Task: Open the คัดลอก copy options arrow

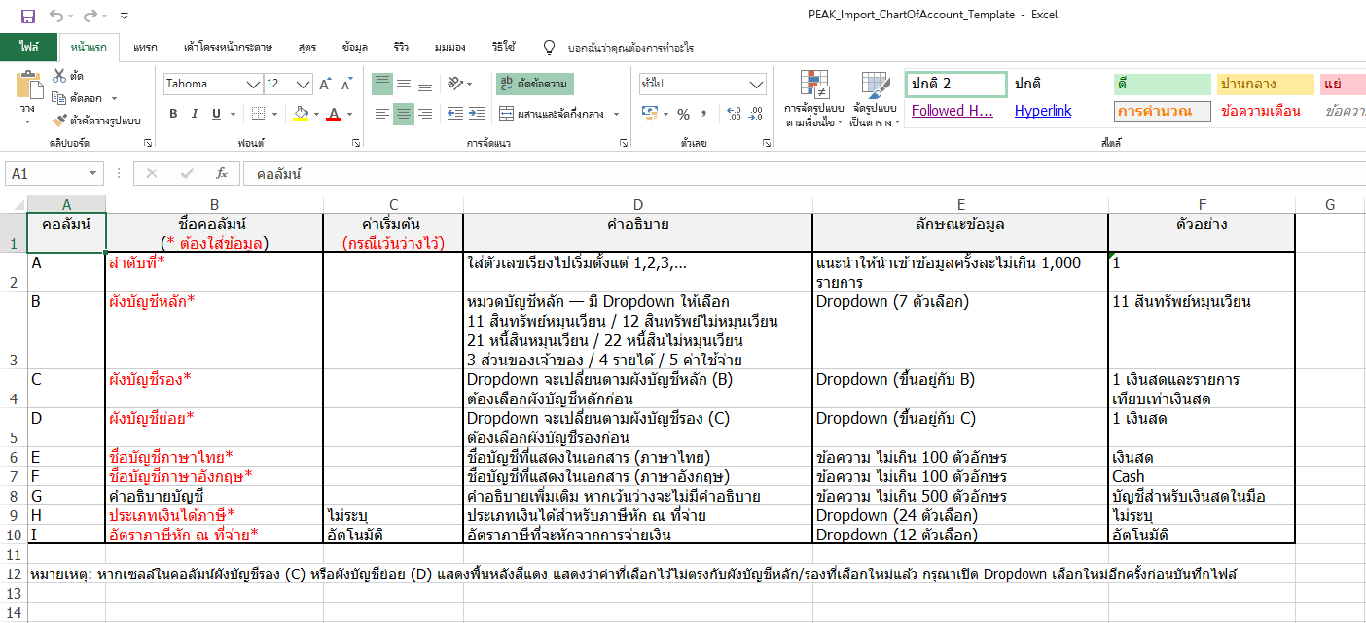Action: [x=114, y=98]
